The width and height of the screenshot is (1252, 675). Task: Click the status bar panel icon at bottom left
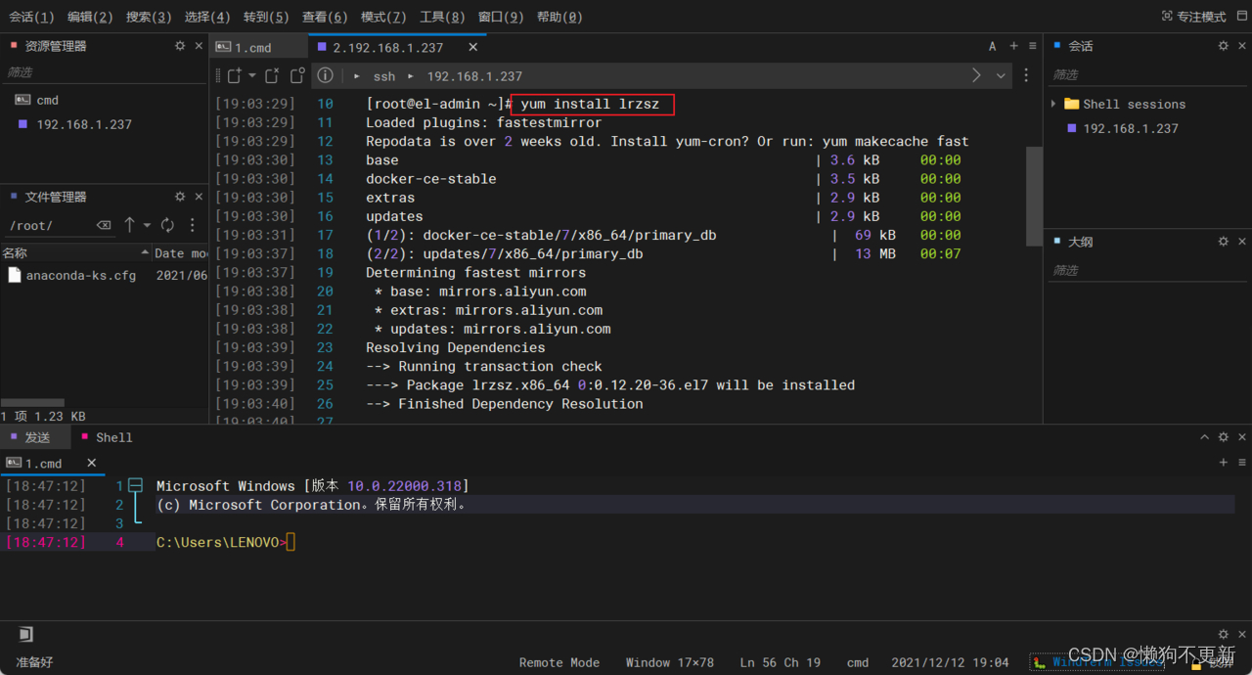(x=26, y=634)
